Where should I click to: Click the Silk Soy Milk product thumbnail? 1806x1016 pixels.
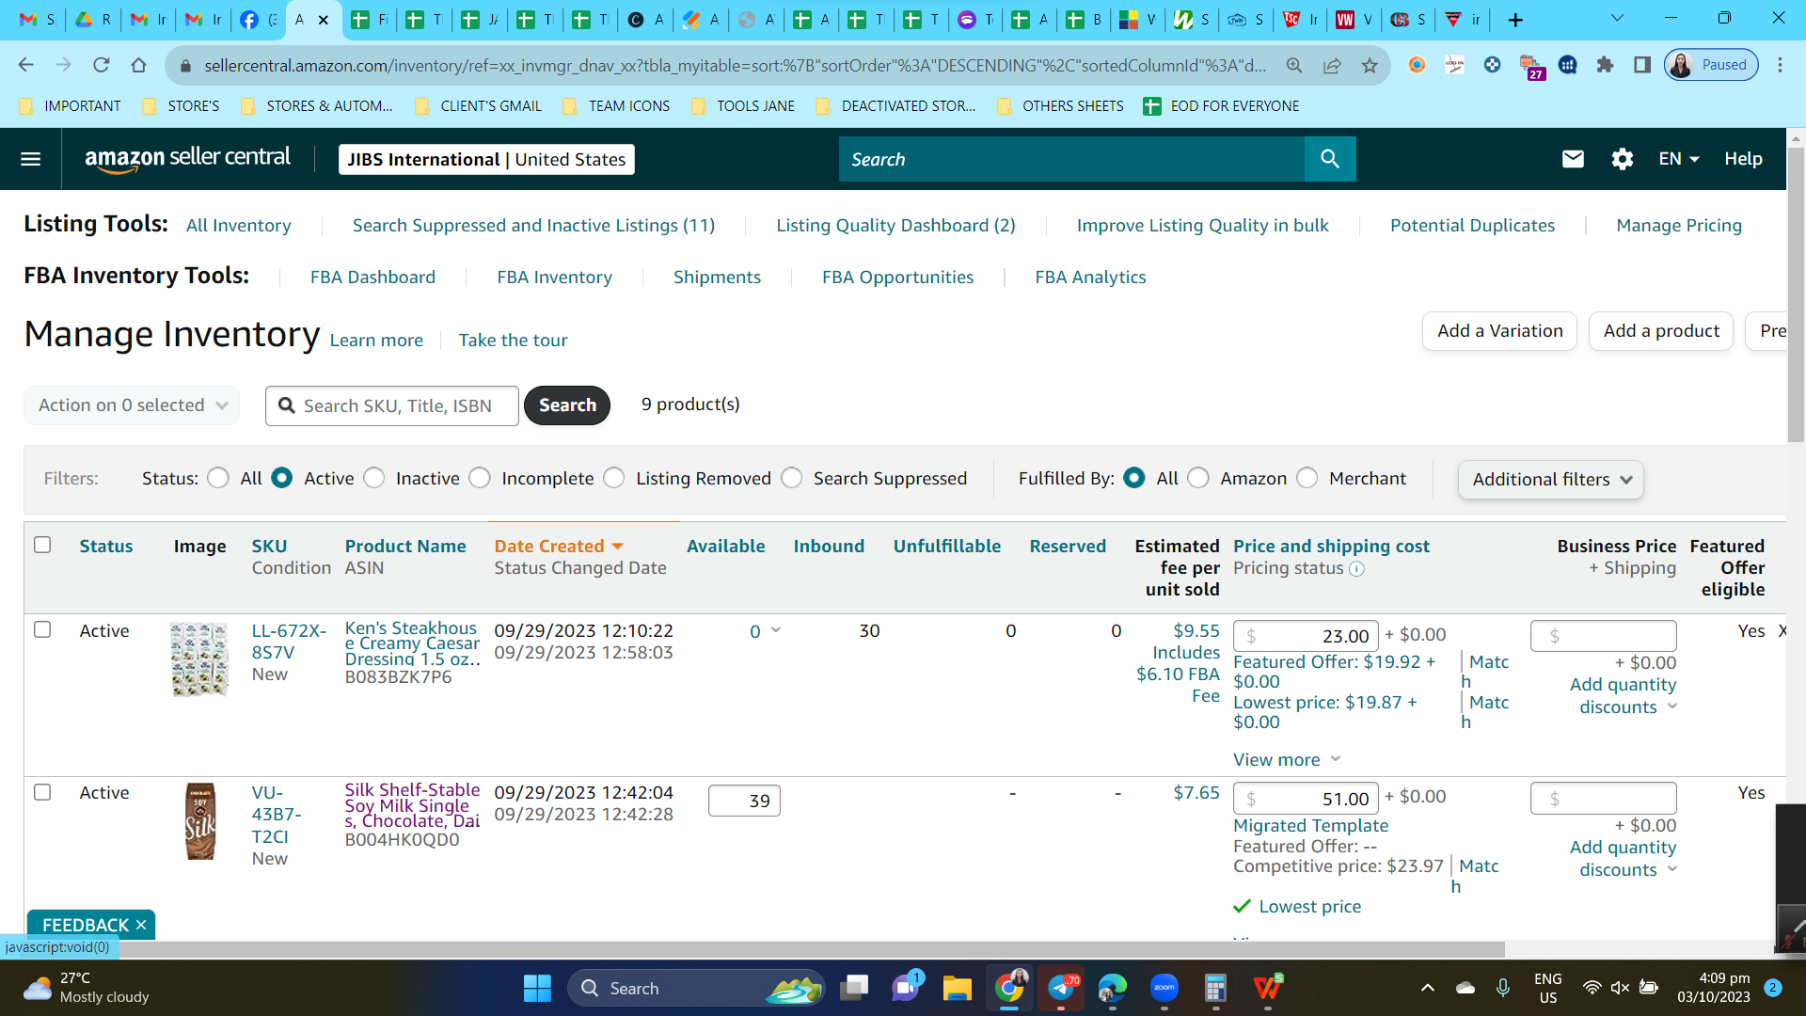(x=199, y=821)
